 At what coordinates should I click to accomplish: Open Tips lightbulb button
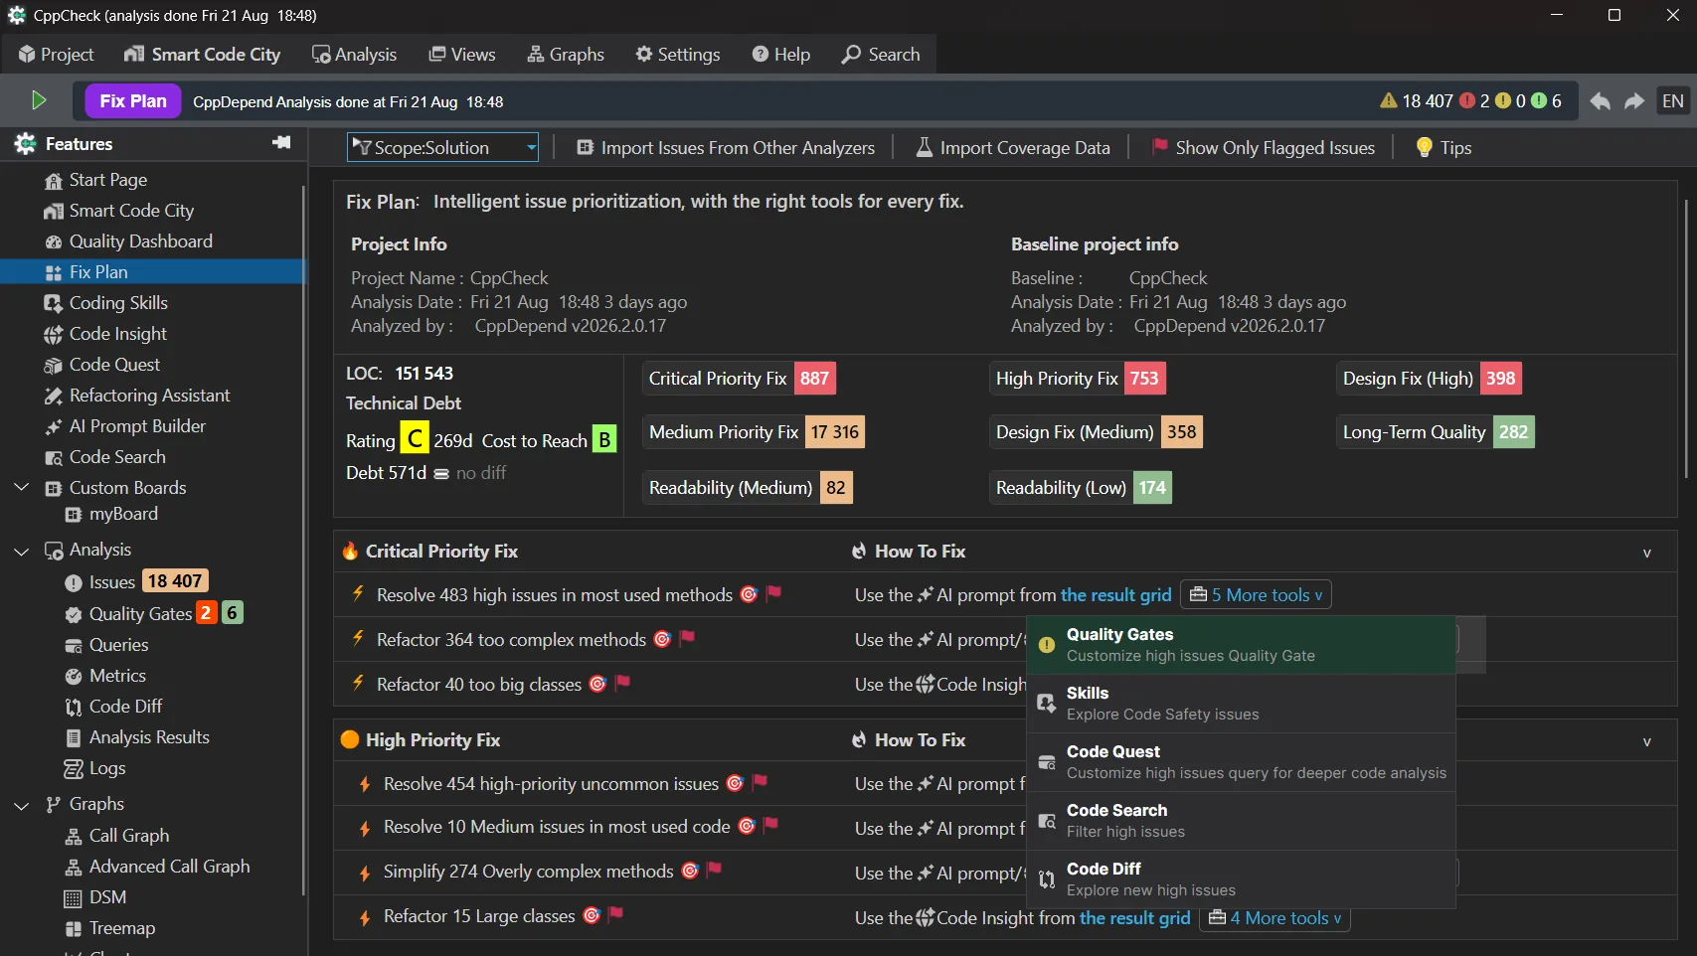point(1442,147)
